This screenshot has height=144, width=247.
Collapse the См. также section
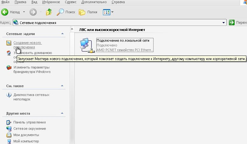(62, 86)
